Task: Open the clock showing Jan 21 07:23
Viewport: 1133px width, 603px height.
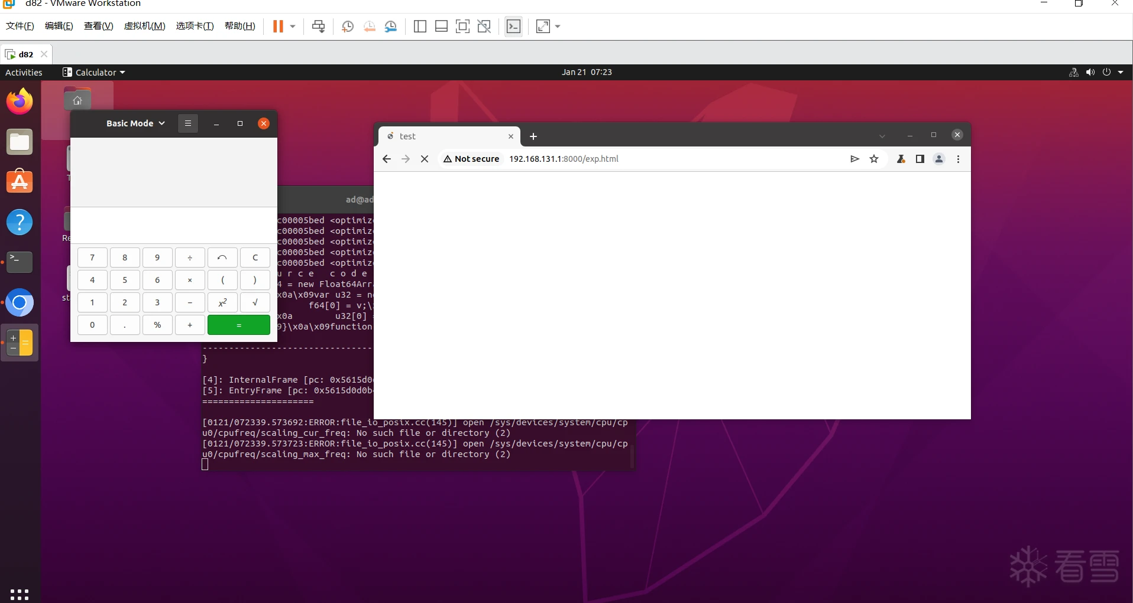Action: click(587, 72)
